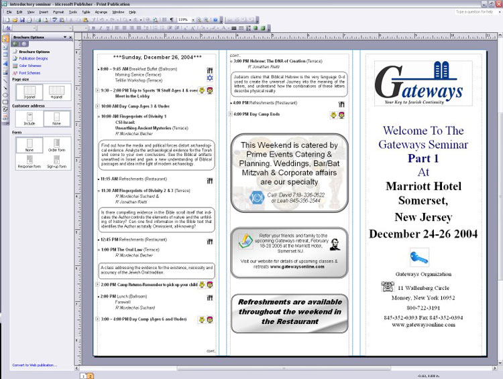The width and height of the screenshot is (503, 379).
Task: Close the Brochure Options task pane
Action: point(70,37)
